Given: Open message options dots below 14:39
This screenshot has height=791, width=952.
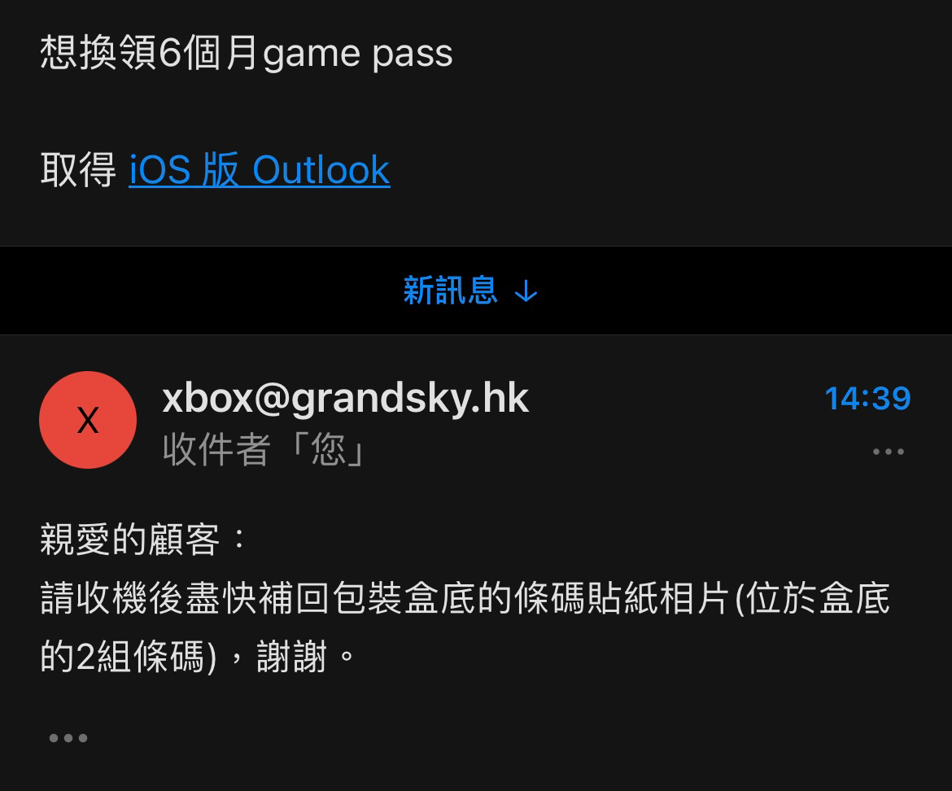Looking at the screenshot, I should [x=889, y=451].
